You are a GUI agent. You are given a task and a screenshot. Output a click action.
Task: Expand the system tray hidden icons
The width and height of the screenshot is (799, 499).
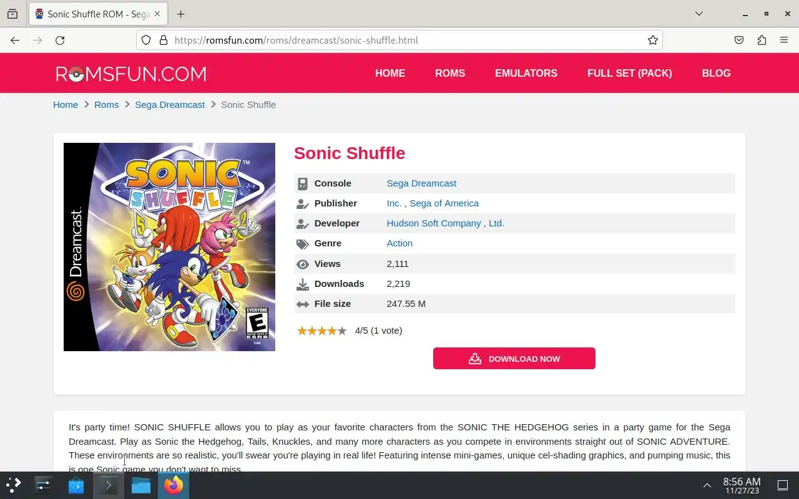707,485
